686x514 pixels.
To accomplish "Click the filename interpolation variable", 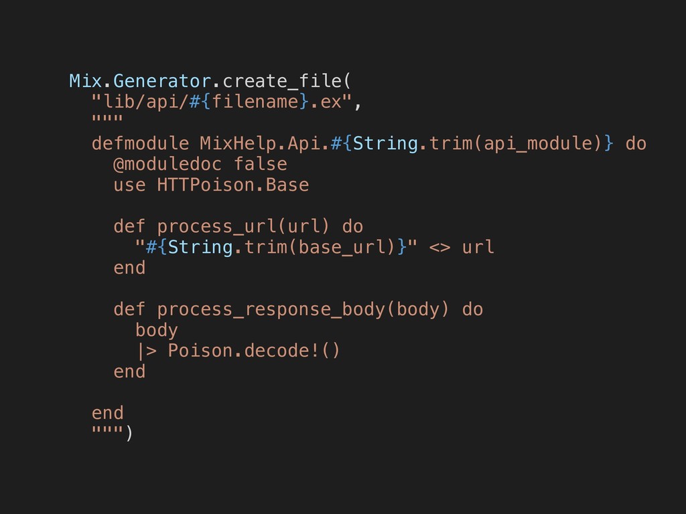I will click(x=255, y=102).
